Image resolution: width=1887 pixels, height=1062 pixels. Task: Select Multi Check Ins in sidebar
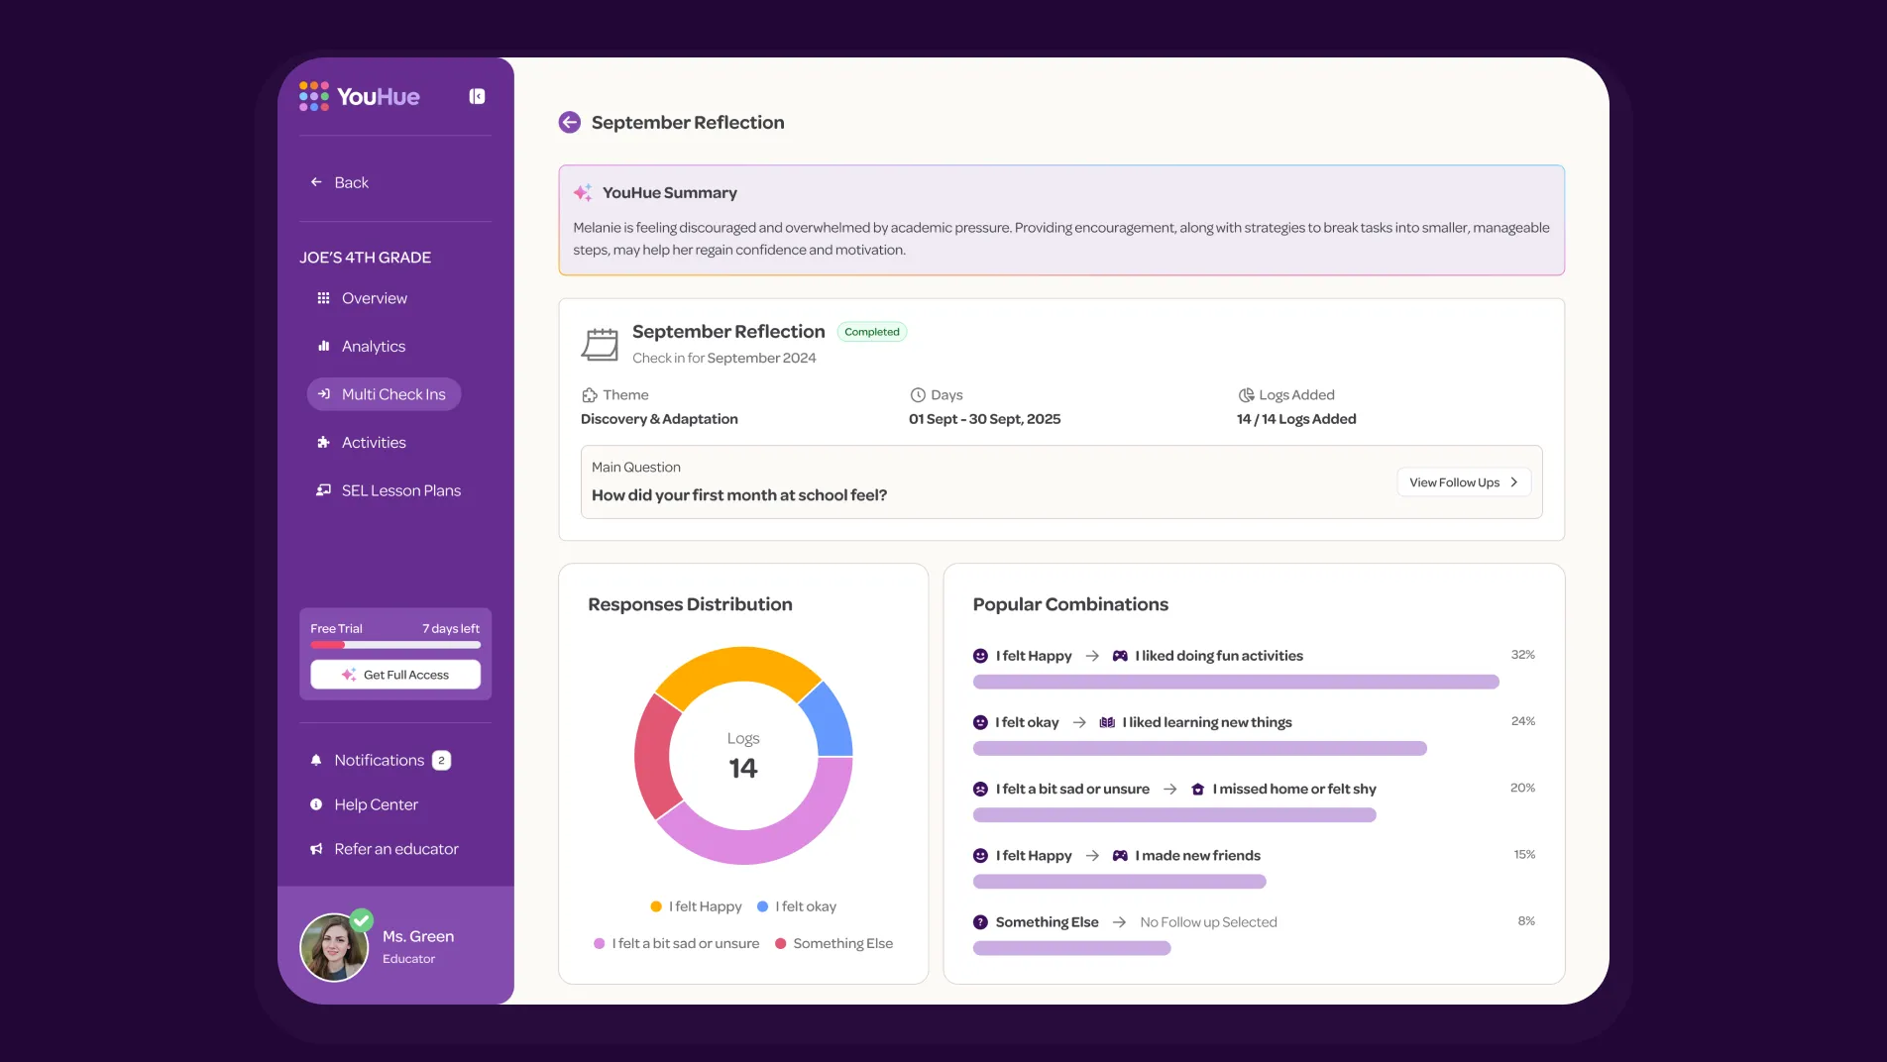click(x=385, y=394)
